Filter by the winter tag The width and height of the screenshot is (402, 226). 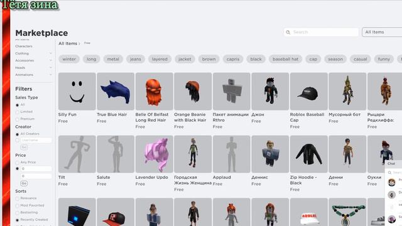(x=69, y=59)
